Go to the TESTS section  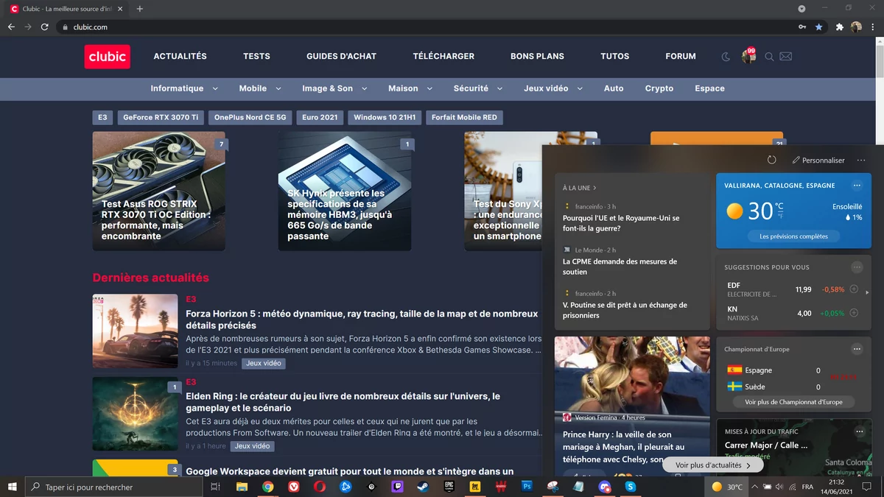[256, 56]
